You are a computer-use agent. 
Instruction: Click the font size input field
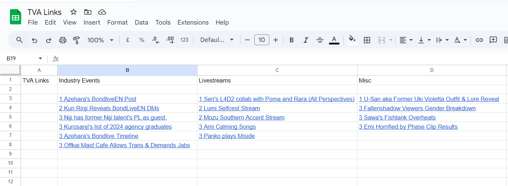click(261, 40)
